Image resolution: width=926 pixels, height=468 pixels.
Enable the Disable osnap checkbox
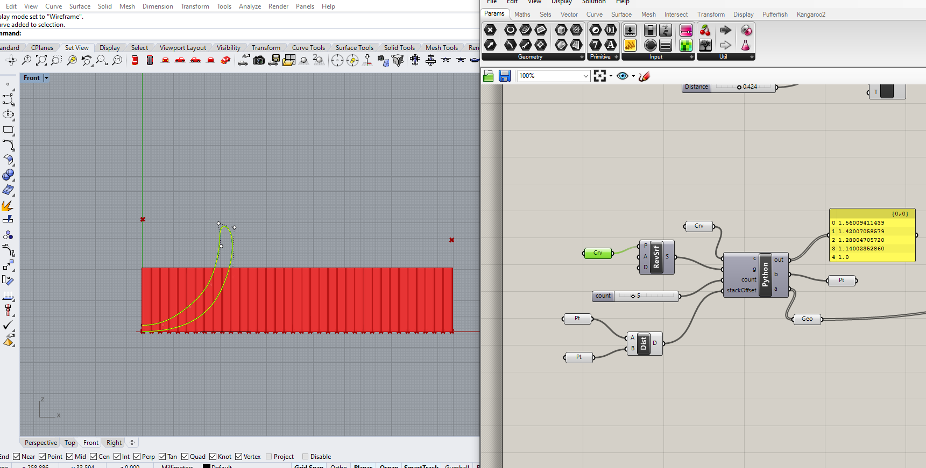pyautogui.click(x=306, y=457)
